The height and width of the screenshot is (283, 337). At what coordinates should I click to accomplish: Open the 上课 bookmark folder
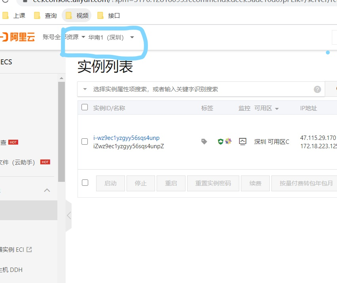click(14, 15)
